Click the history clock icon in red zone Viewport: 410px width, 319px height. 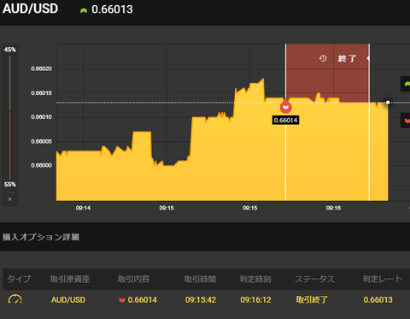tap(323, 58)
